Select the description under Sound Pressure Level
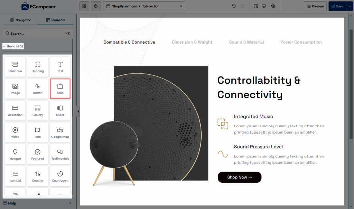Screen dimensions: 354x209 [x=279, y=160]
